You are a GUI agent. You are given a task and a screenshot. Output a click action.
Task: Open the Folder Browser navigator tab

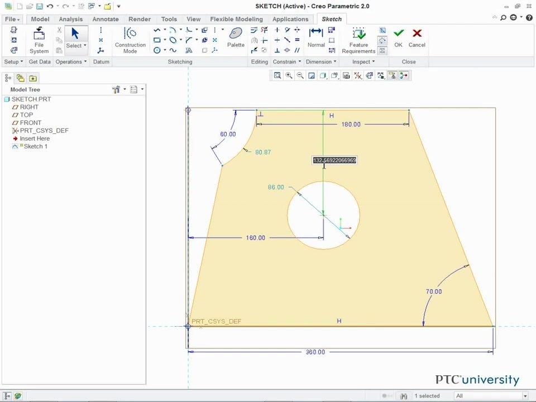coord(21,78)
